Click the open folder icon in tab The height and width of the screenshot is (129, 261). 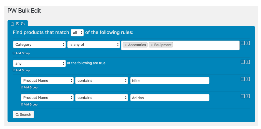click(23, 24)
